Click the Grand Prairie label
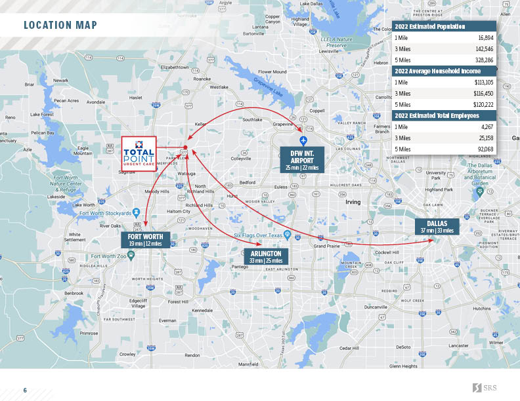Image resolution: width=520 pixels, height=401 pixels. pyautogui.click(x=327, y=246)
